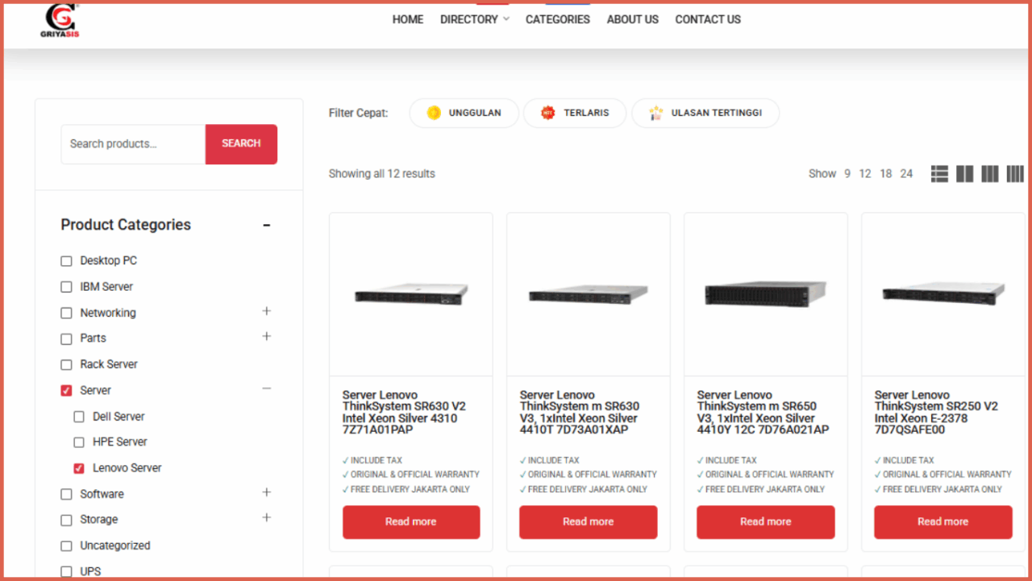The image size is (1032, 581).
Task: Open the SR250 V2 Xeon E-2378 product image
Action: pos(943,294)
